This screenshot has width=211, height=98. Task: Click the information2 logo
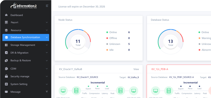pos(24,6)
